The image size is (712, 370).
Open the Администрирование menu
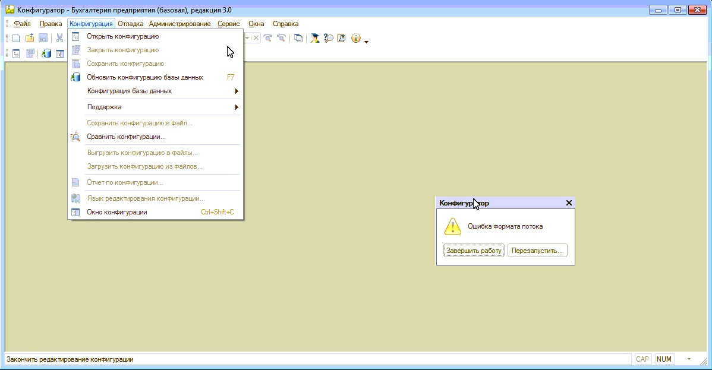(180, 24)
